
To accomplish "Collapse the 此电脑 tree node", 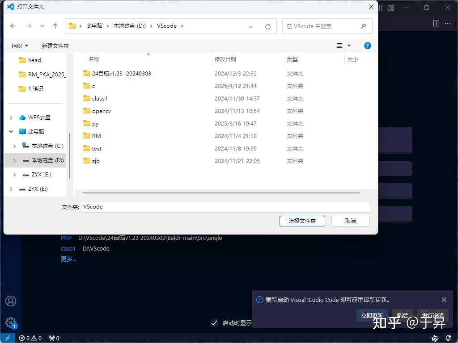I will [x=11, y=131].
